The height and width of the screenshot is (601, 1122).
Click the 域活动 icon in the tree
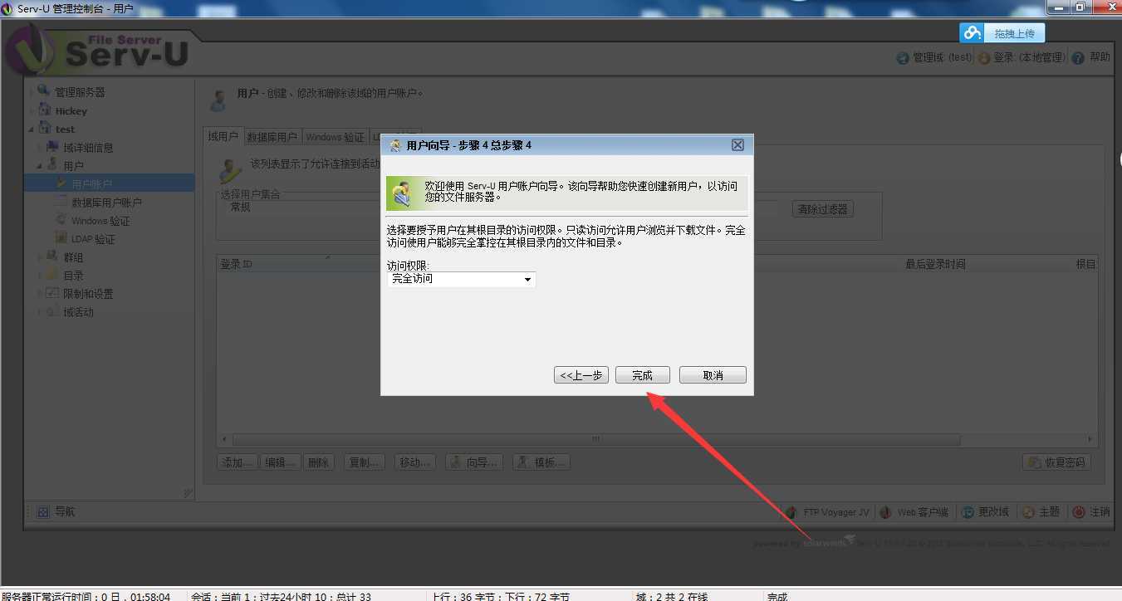click(x=52, y=311)
